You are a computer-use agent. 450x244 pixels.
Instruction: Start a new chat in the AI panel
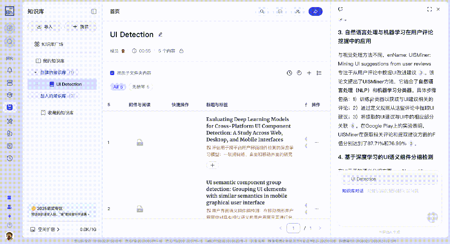[x=341, y=9]
